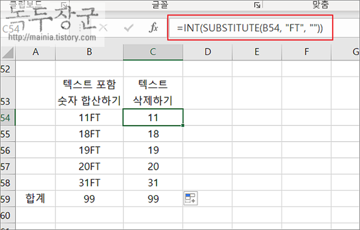Select row 60 header
Viewport: 360px width, 230px height.
pyautogui.click(x=7, y=215)
